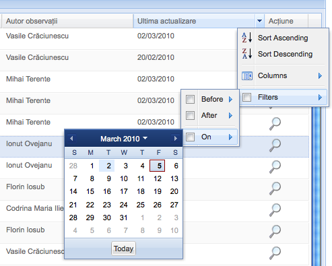Click magnifier icon in first Ionut Ovejanu row

pyautogui.click(x=275, y=145)
